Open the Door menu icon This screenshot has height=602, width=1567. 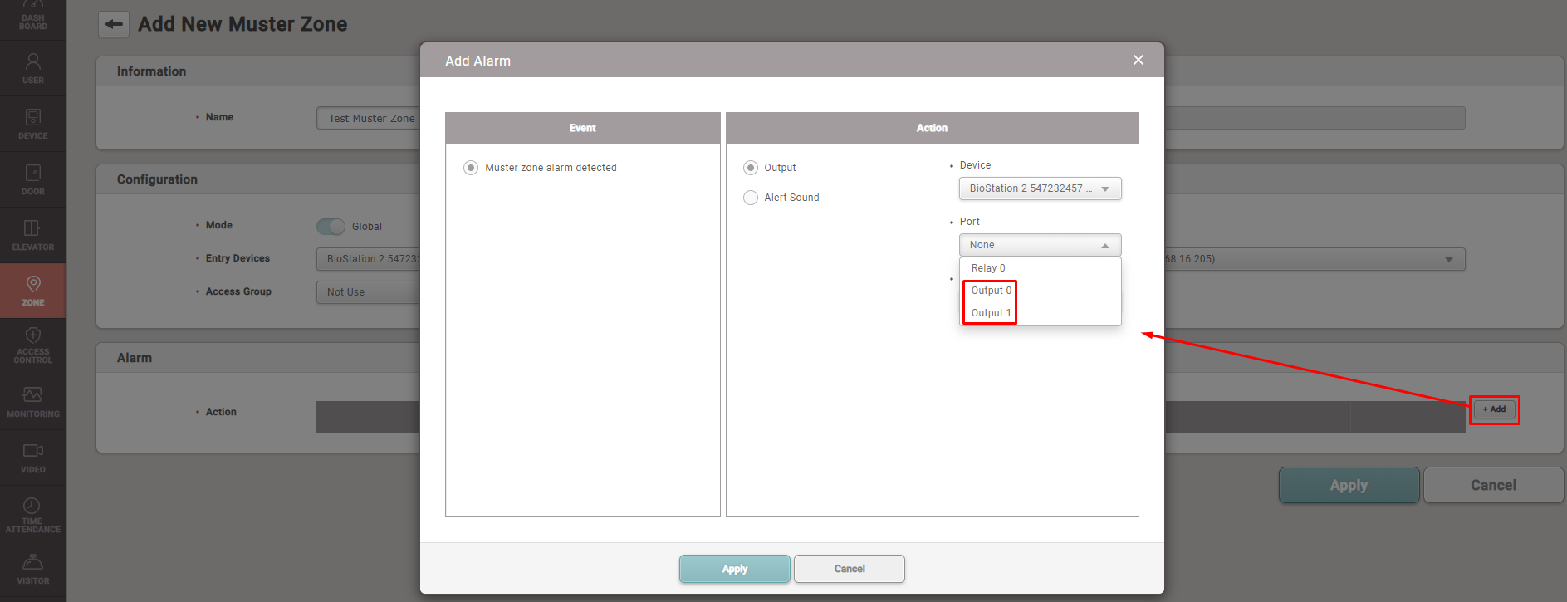(x=33, y=179)
